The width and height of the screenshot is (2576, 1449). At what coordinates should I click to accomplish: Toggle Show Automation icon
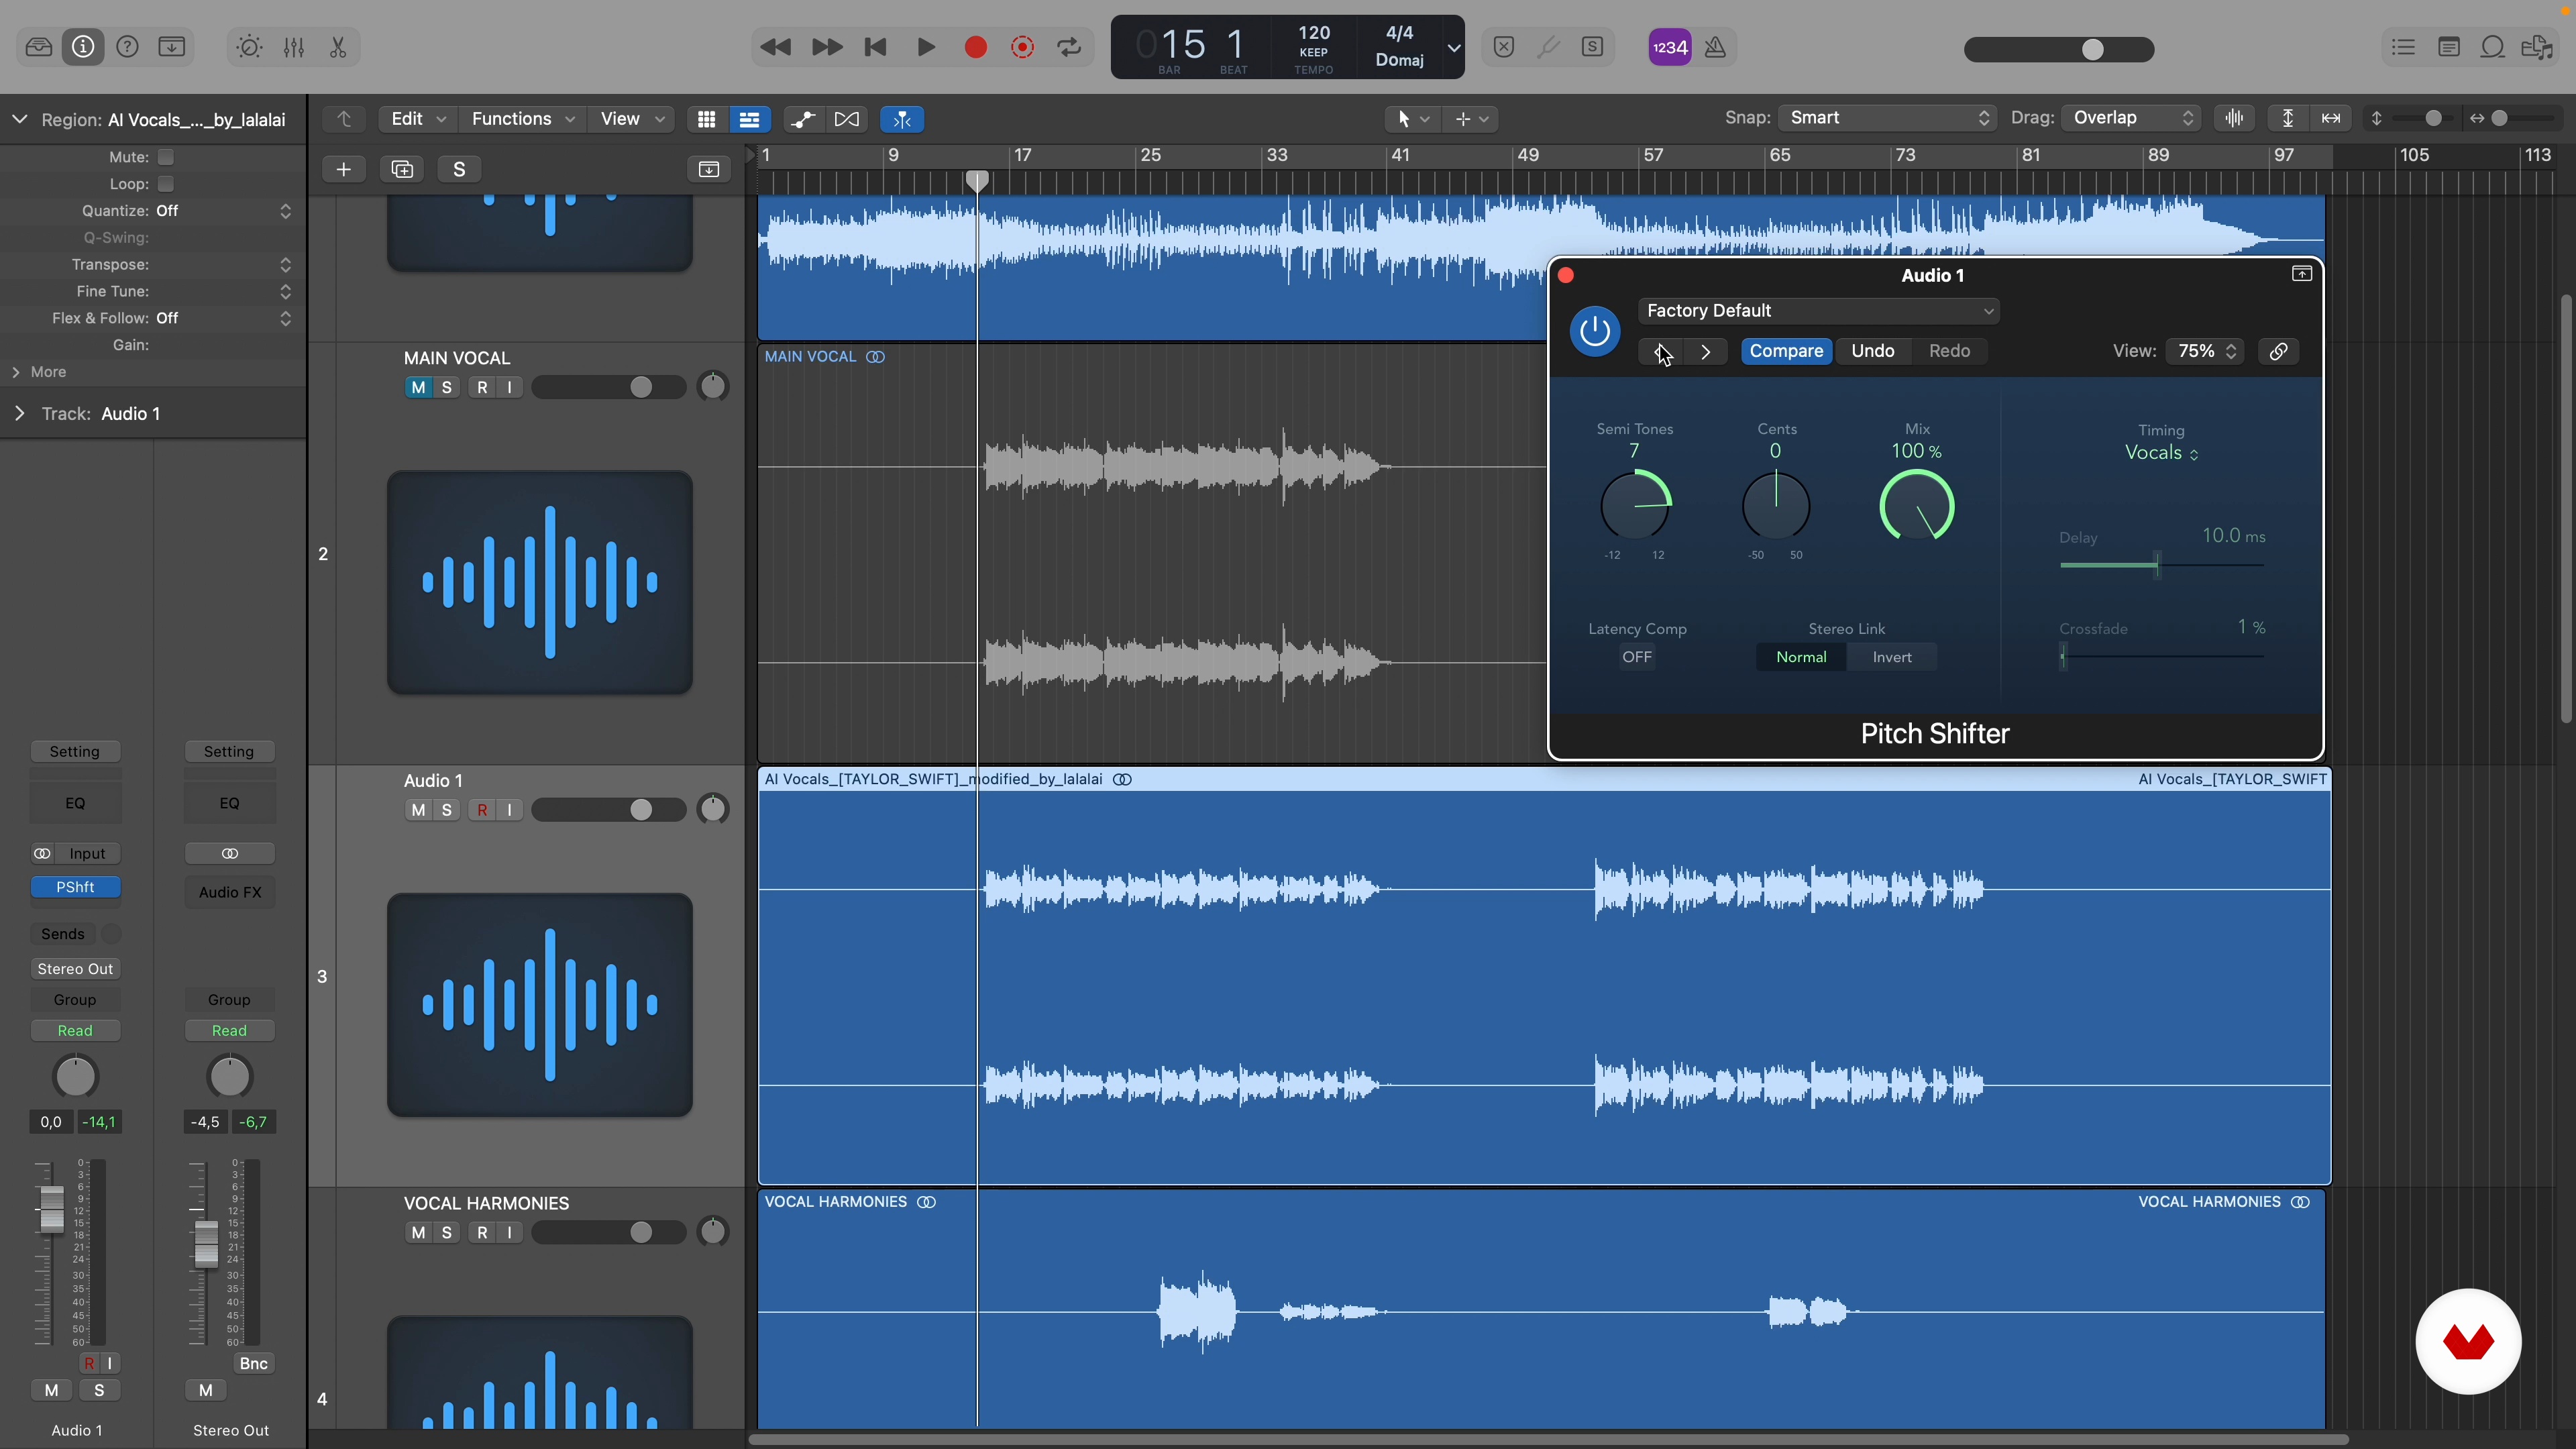[x=803, y=119]
